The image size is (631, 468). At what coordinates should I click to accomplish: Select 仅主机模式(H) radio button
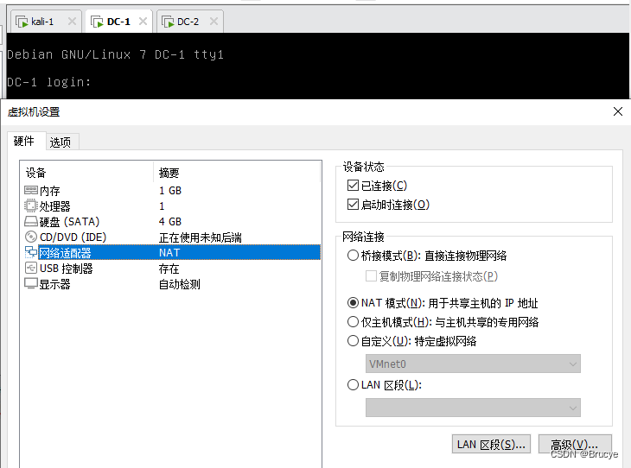353,322
